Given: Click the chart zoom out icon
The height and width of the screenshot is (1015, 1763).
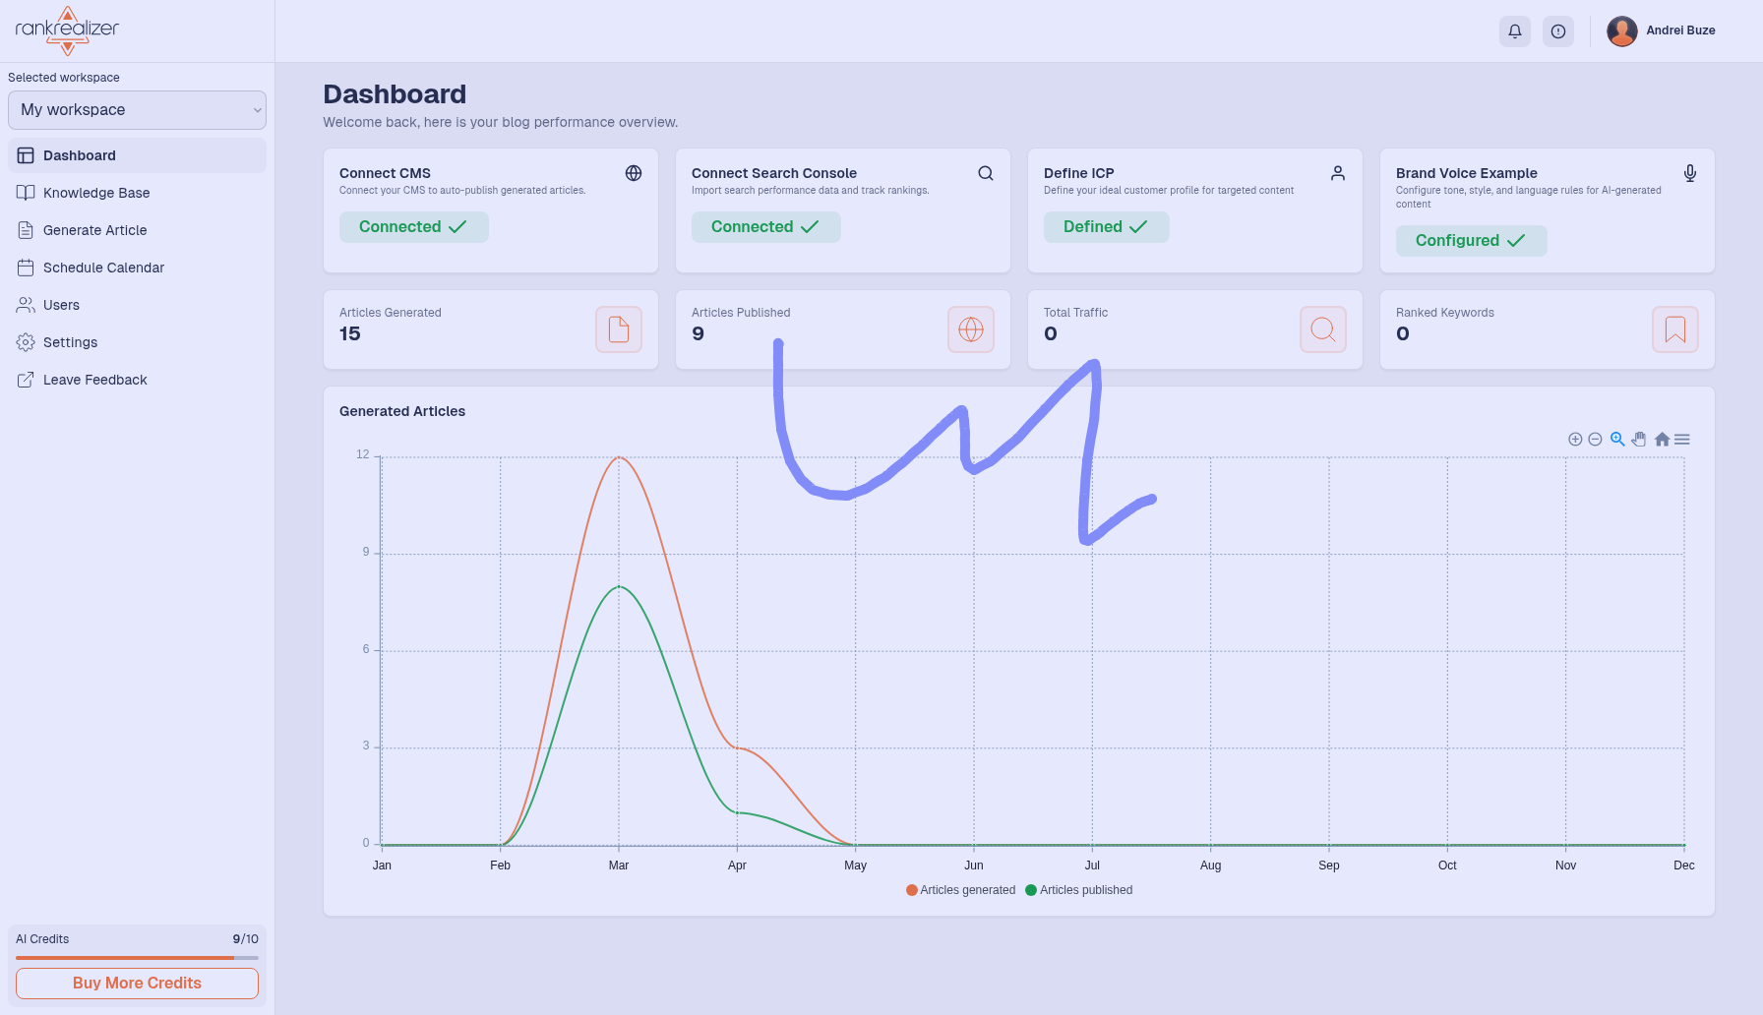Looking at the screenshot, I should tap(1595, 440).
